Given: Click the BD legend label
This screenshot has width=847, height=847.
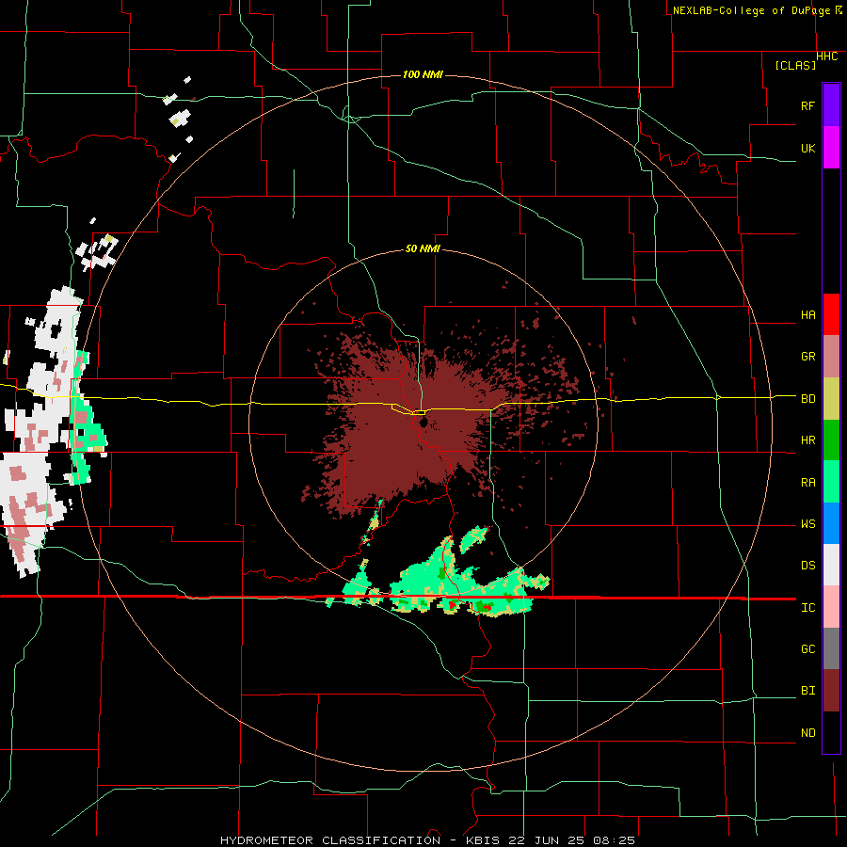Looking at the screenshot, I should coord(807,399).
